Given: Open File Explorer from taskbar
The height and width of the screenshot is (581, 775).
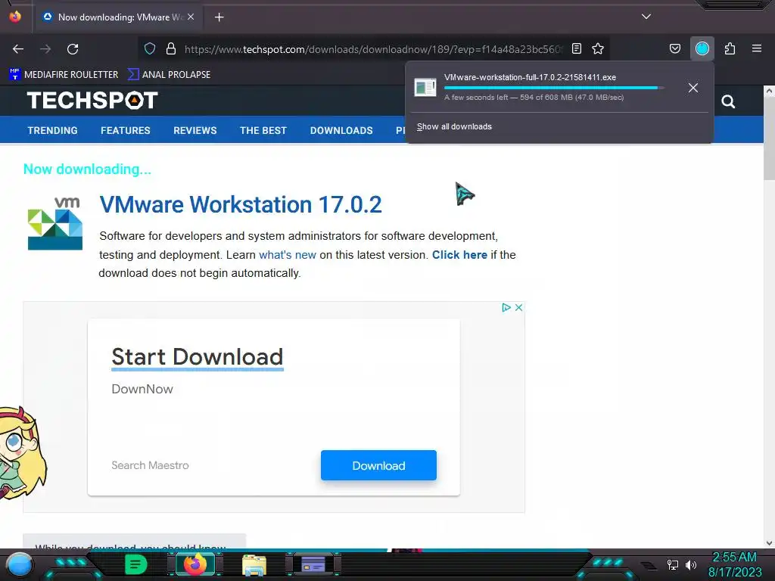Looking at the screenshot, I should tap(254, 565).
